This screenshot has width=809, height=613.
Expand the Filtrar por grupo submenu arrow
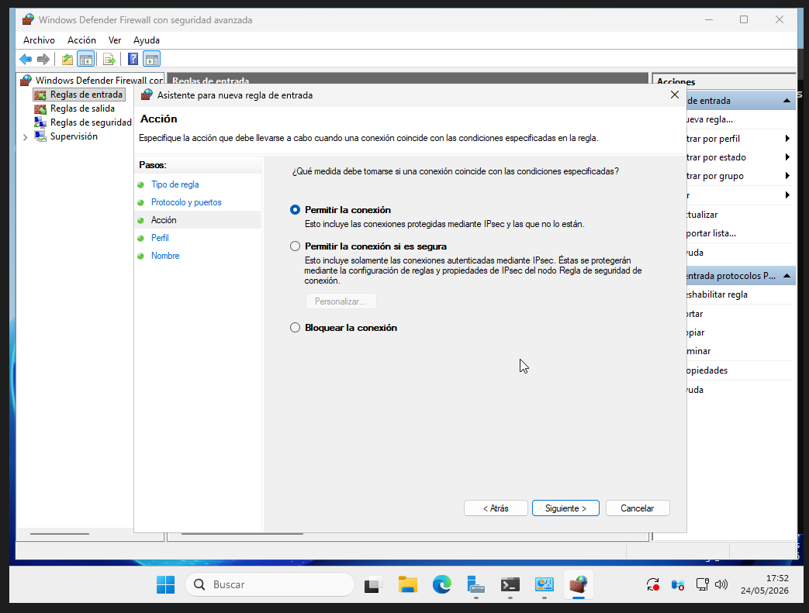787,176
